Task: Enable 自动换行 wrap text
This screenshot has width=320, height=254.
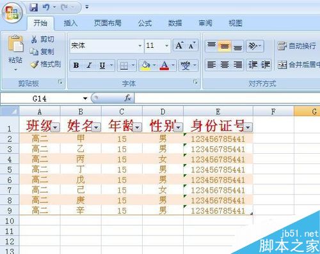Action: (x=297, y=46)
